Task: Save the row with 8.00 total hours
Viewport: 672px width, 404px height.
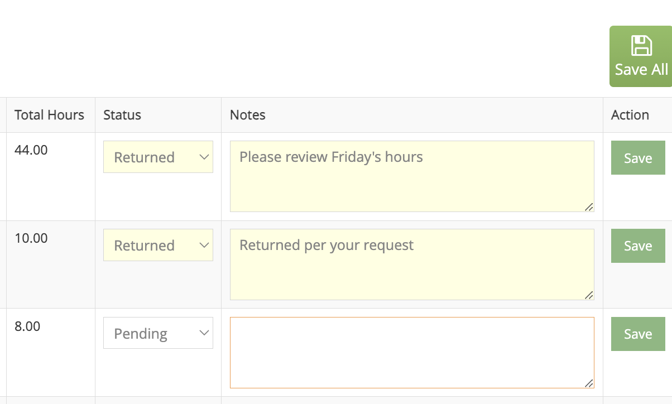Action: point(638,334)
